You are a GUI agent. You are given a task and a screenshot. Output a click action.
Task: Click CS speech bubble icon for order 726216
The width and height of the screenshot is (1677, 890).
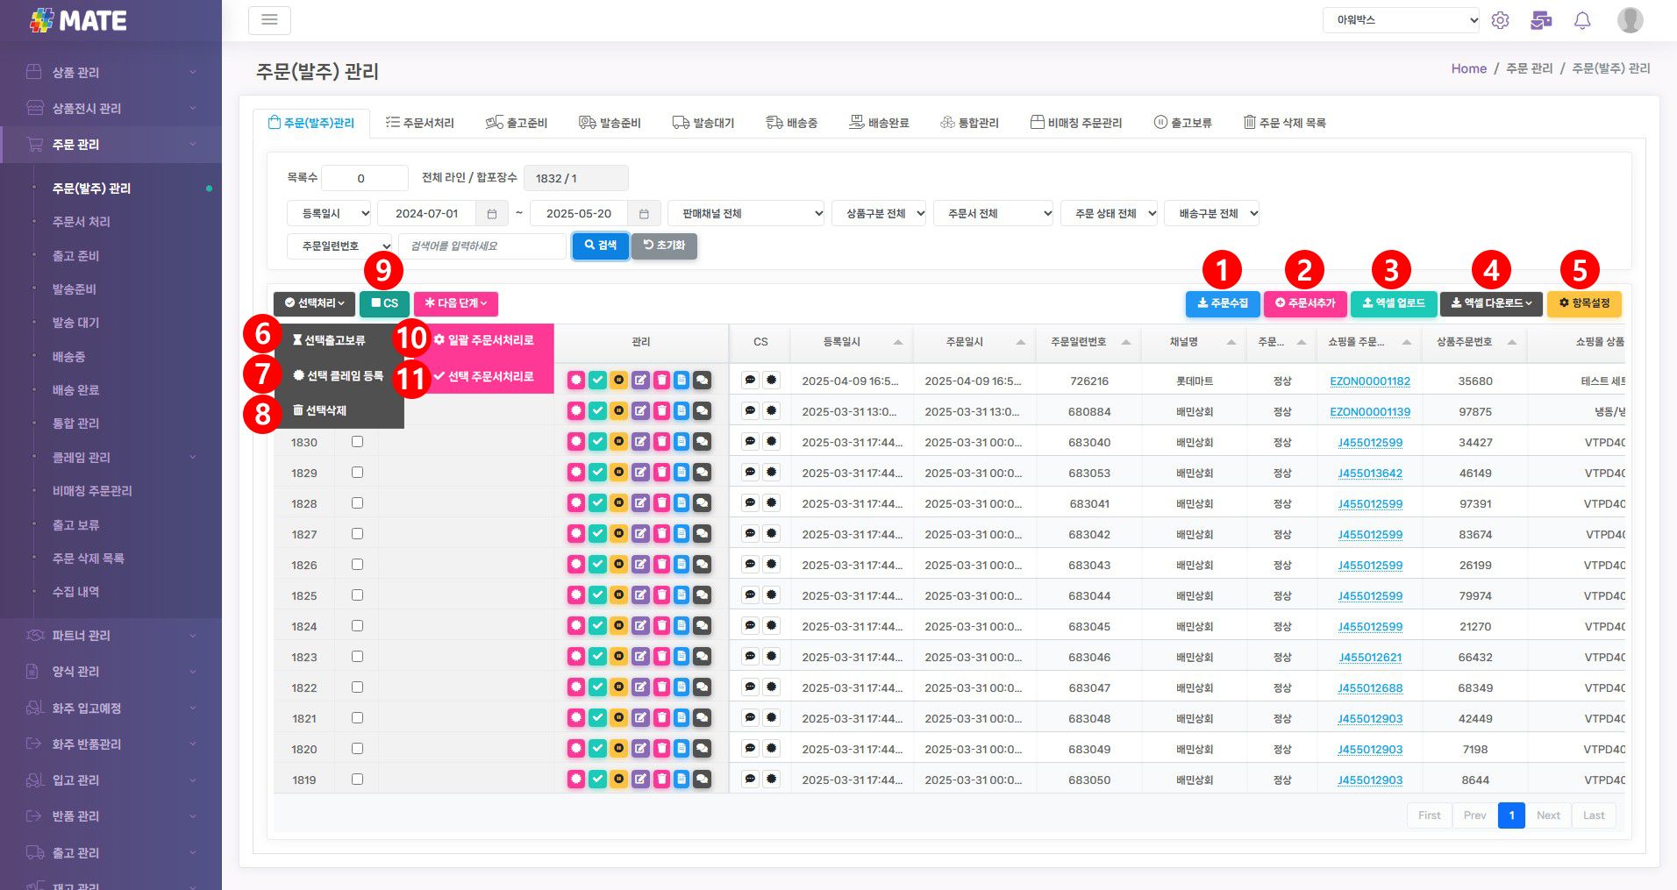tap(750, 380)
